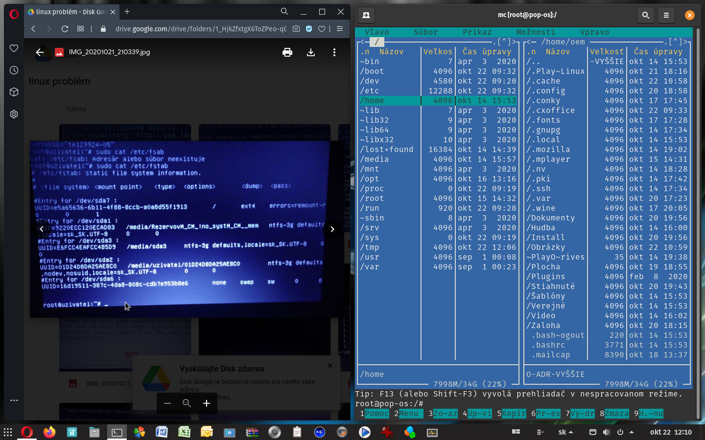This screenshot has height=440, width=705.
Task: Click the Menu function key button
Action: coord(411,413)
